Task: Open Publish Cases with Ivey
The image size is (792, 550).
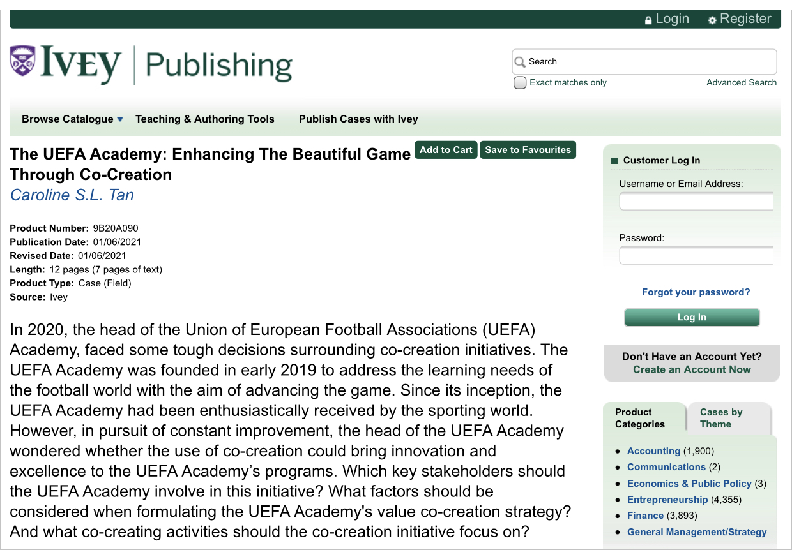Action: tap(358, 119)
